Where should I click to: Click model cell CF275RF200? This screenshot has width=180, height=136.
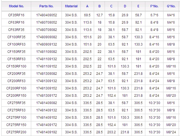16,132
